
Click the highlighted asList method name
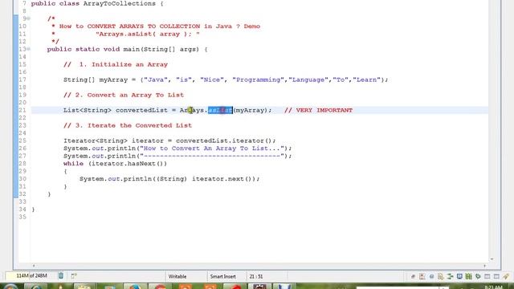pos(220,110)
